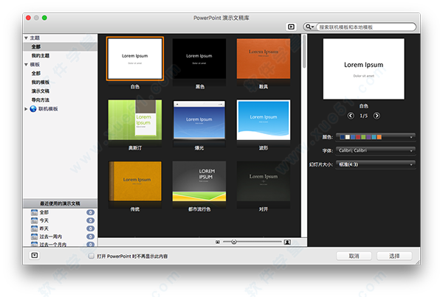Screen dimensions: 443x297
Task: Select the 白色 theme thumbnail
Action: (x=135, y=59)
